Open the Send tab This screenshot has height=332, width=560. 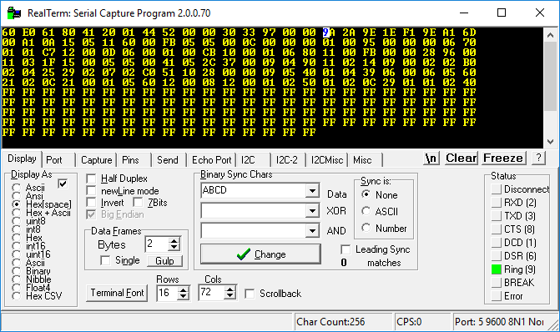(168, 160)
